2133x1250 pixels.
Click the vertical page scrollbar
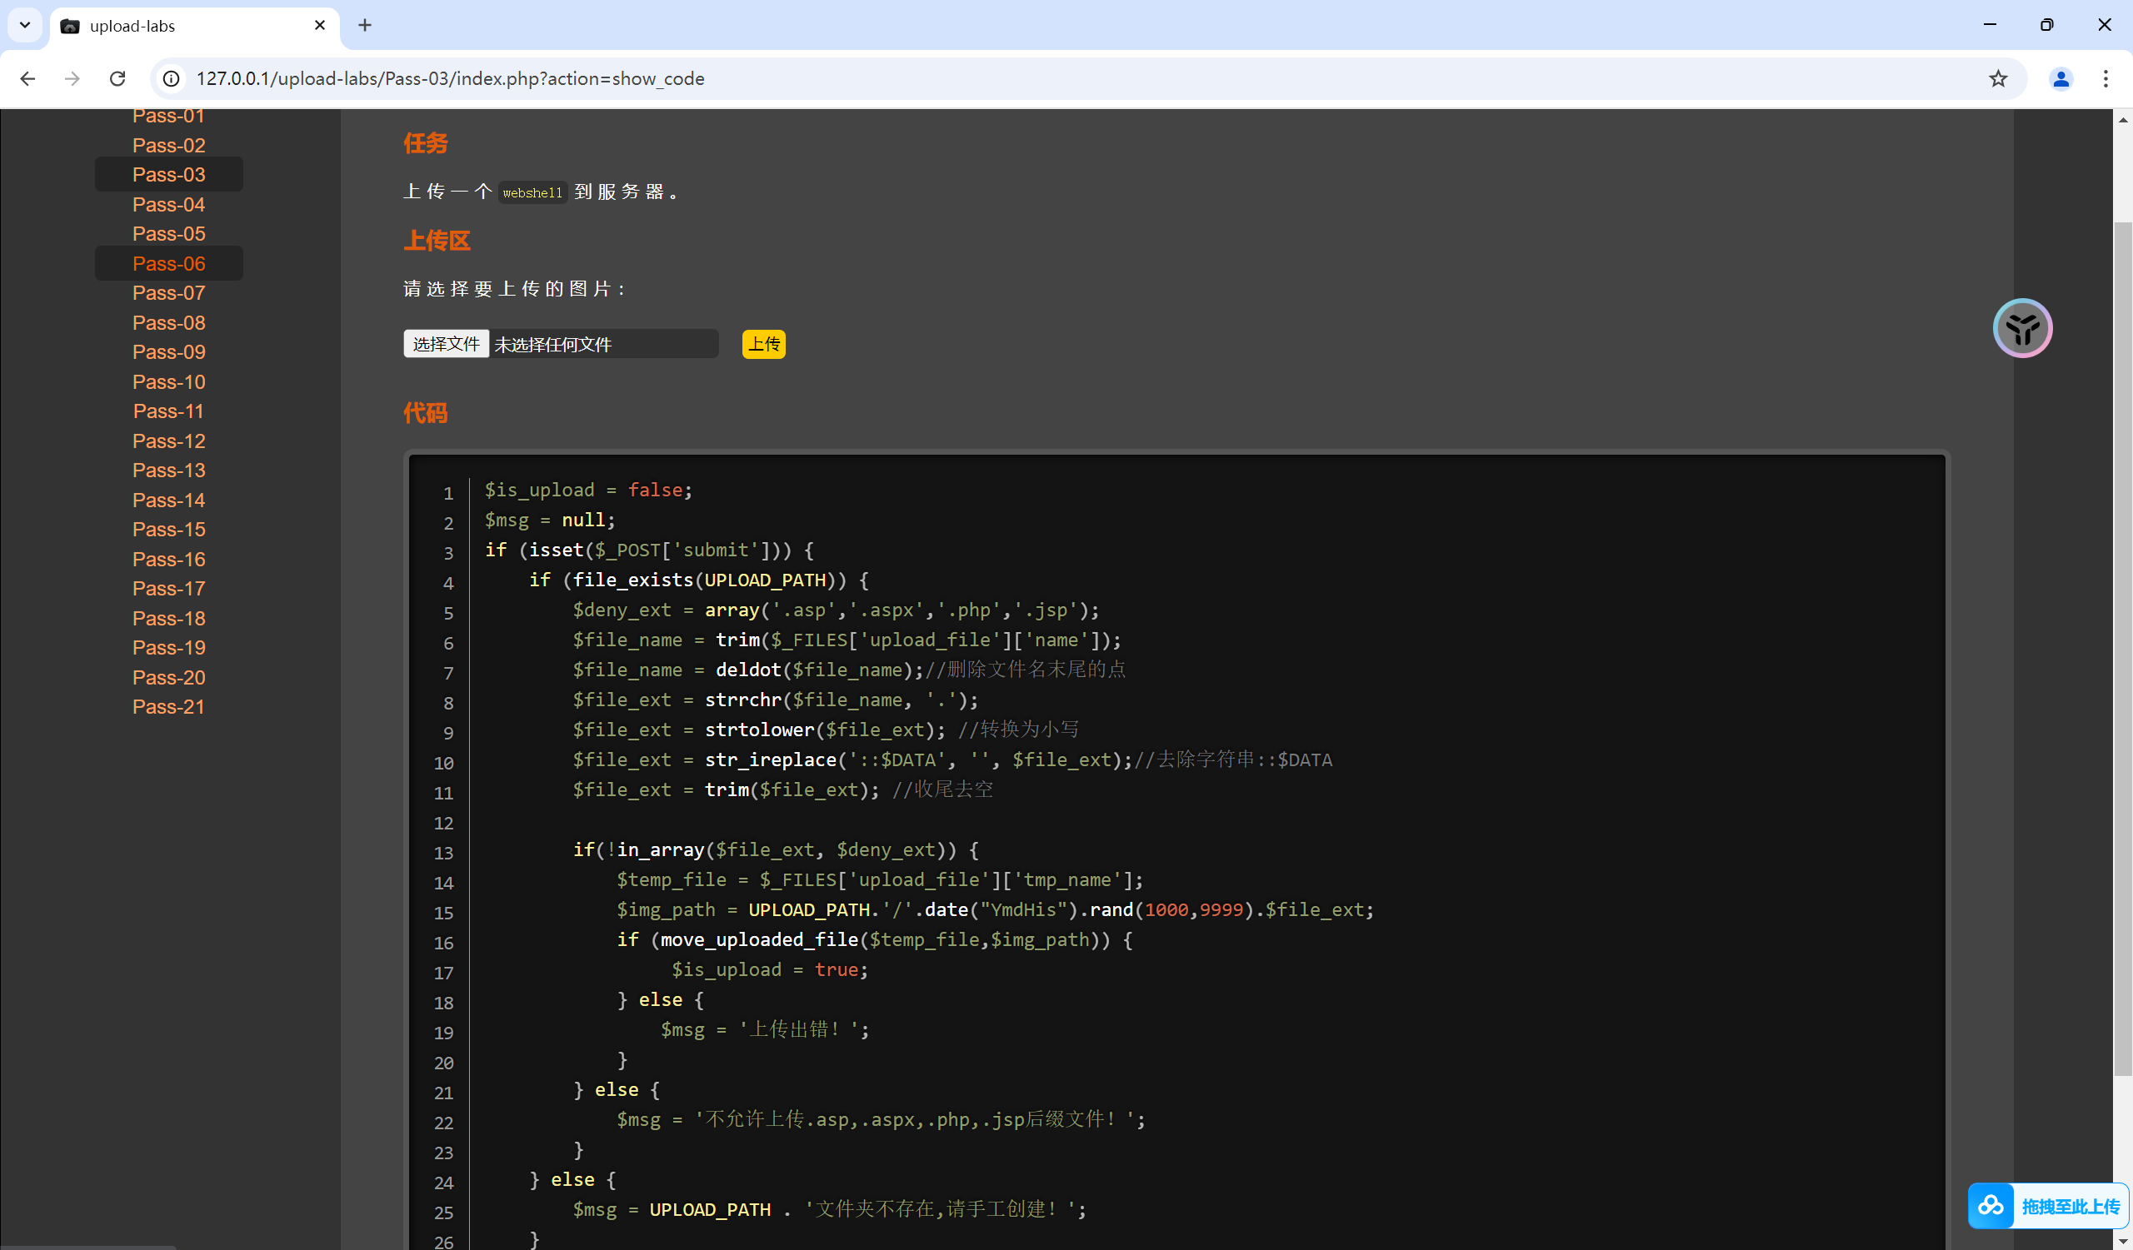click(2122, 643)
